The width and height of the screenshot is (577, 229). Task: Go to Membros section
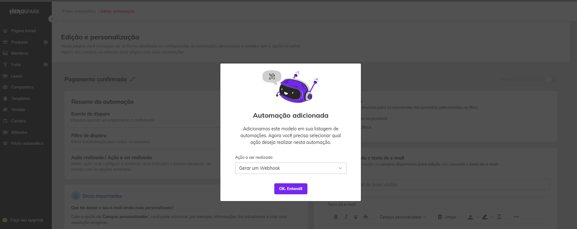(x=20, y=53)
